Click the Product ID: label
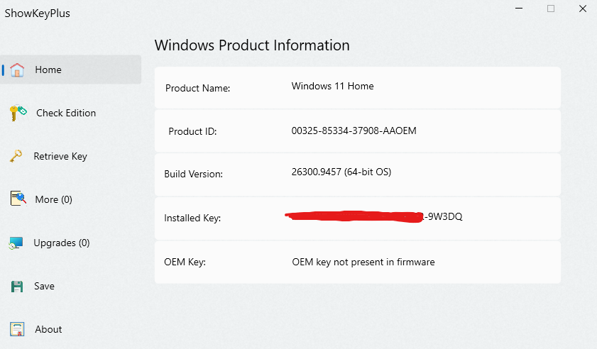Image resolution: width=597 pixels, height=349 pixels. coord(192,132)
